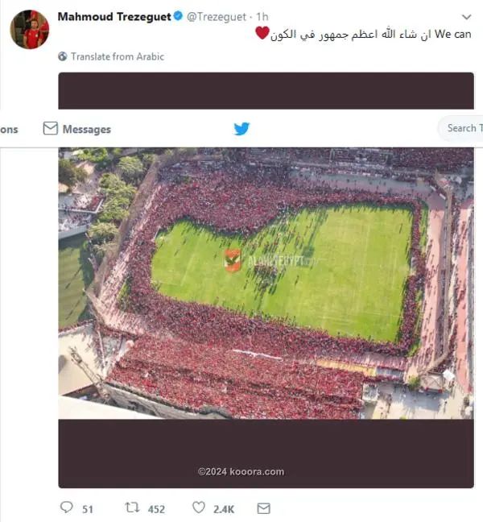Click the Messages envelope icon
Screen dimensions: 483x522
(x=51, y=129)
